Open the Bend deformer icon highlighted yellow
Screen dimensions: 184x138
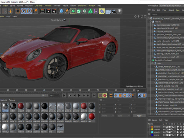tap(102, 11)
